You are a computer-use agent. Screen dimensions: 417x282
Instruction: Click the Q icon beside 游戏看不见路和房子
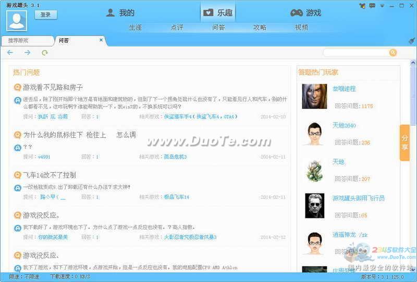pyautogui.click(x=17, y=87)
